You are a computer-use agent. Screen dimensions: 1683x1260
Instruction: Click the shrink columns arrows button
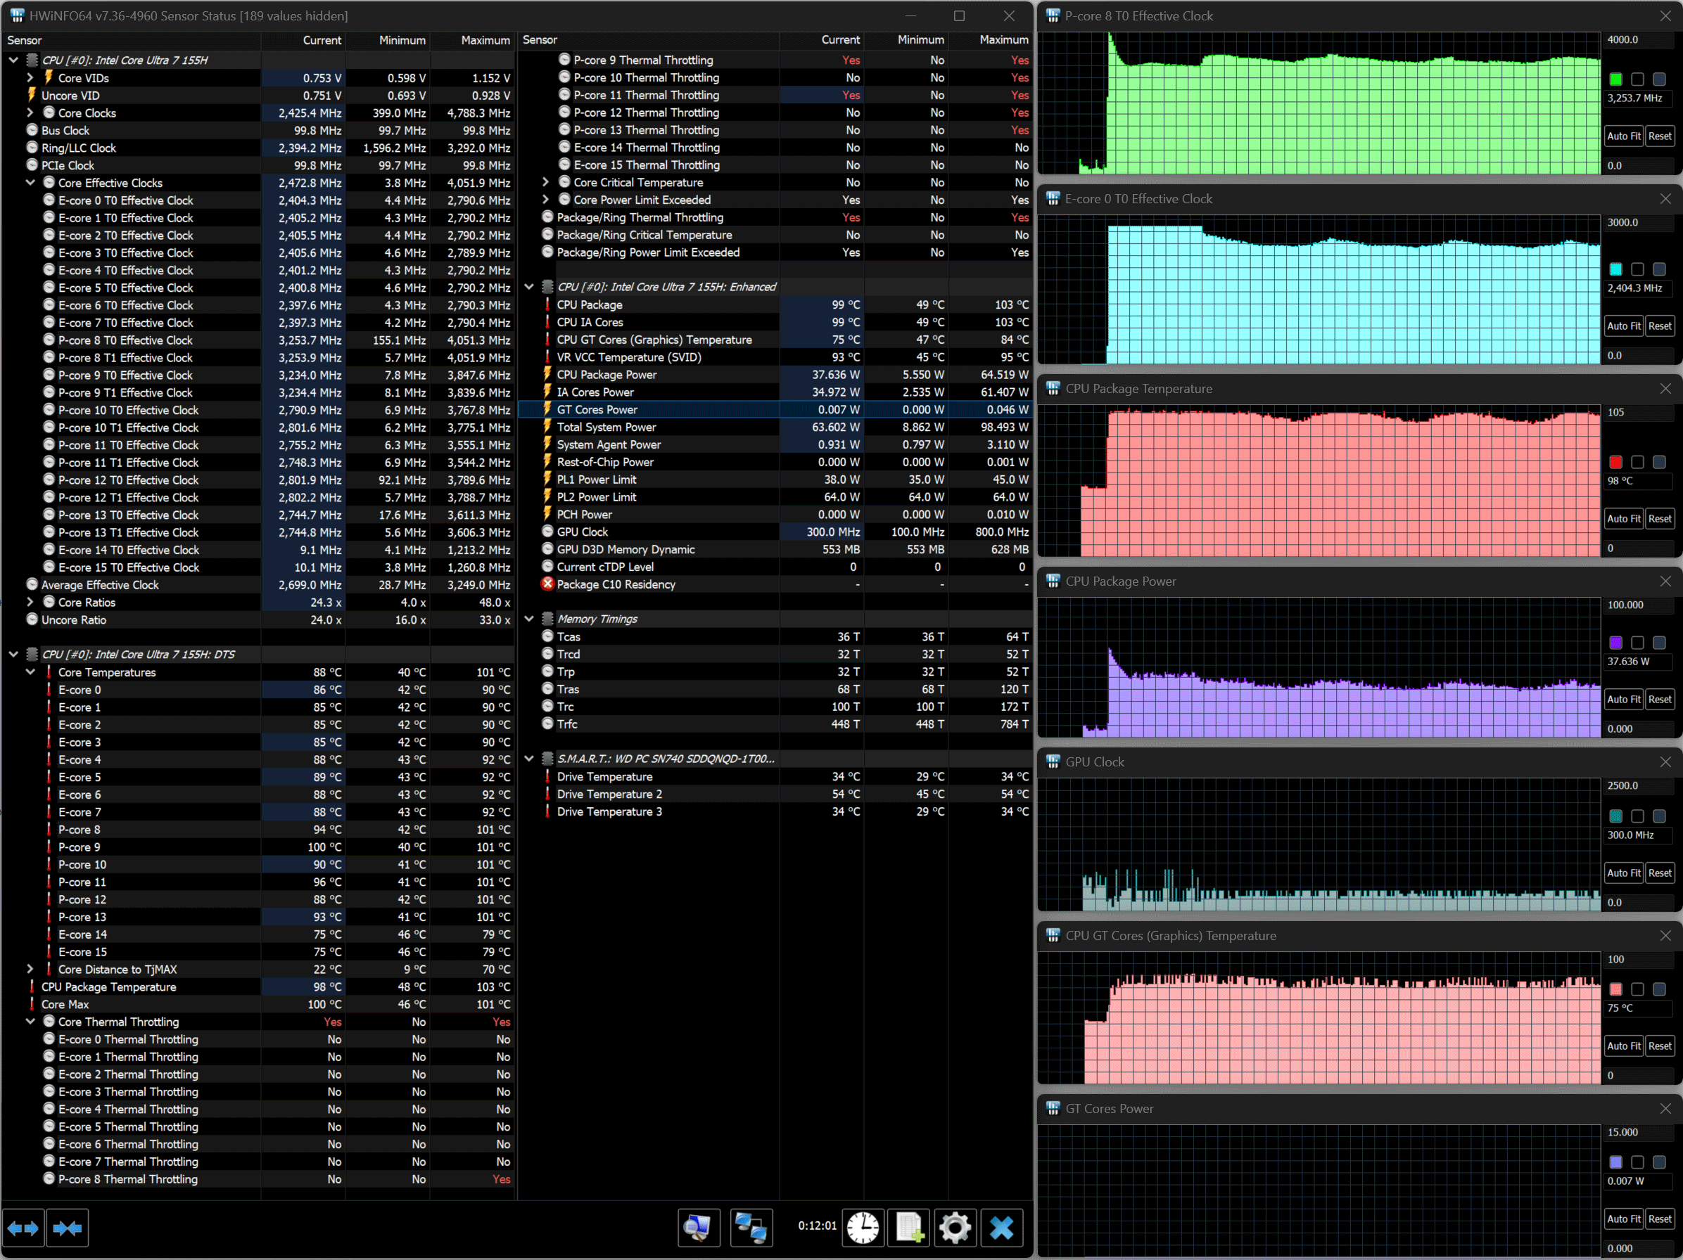[68, 1227]
